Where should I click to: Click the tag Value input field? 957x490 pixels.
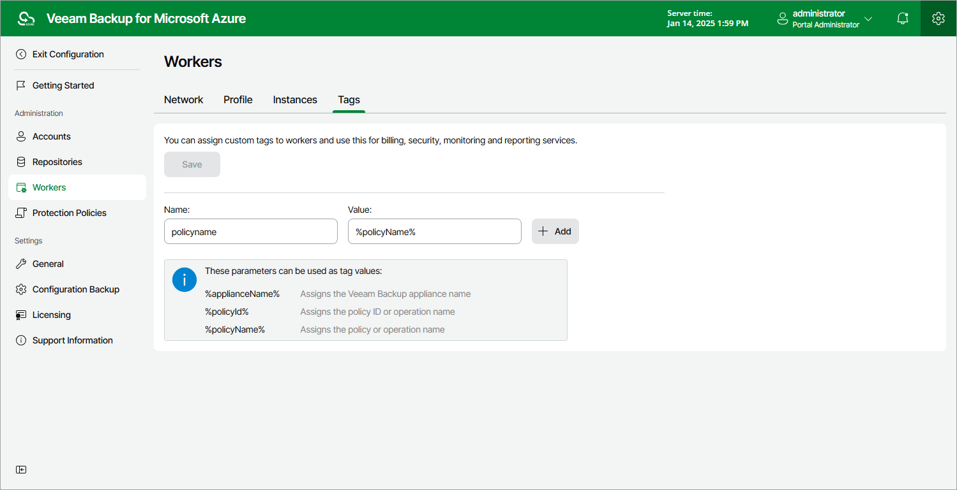pyautogui.click(x=435, y=231)
